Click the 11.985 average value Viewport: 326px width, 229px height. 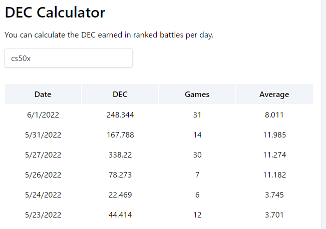[x=274, y=135]
